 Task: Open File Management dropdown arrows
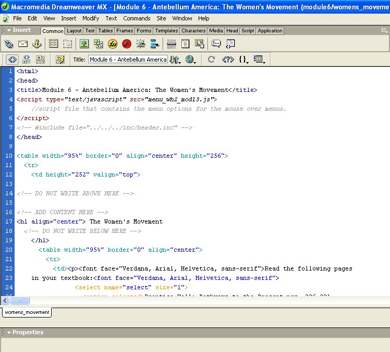pyautogui.click(x=175, y=60)
